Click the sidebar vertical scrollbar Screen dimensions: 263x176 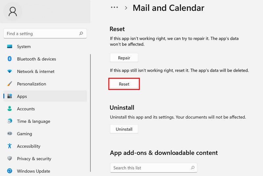(90, 113)
